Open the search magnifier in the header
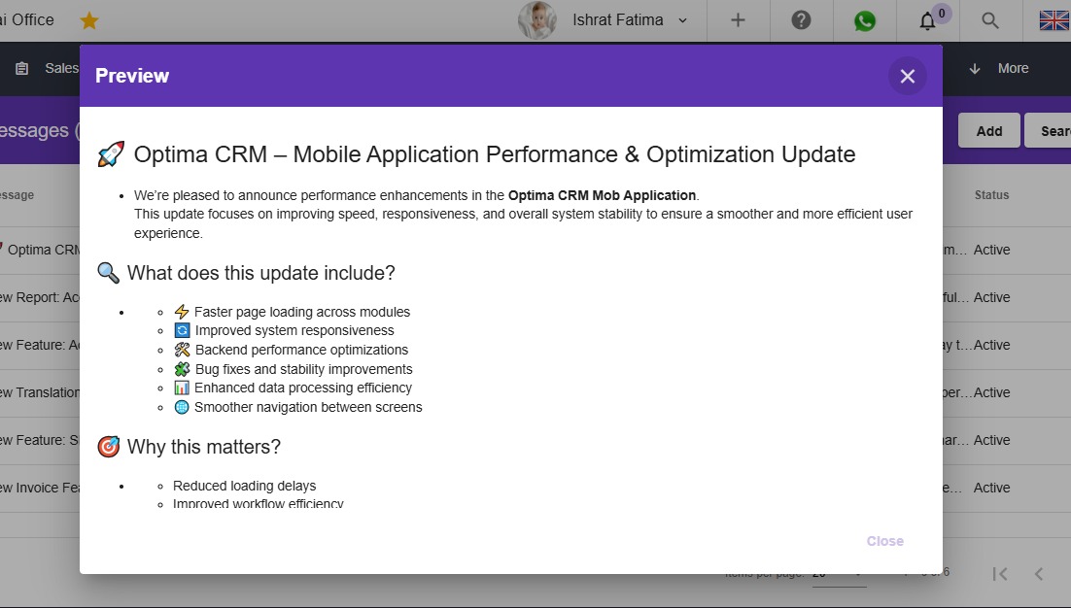Image resolution: width=1071 pixels, height=608 pixels. click(x=989, y=20)
